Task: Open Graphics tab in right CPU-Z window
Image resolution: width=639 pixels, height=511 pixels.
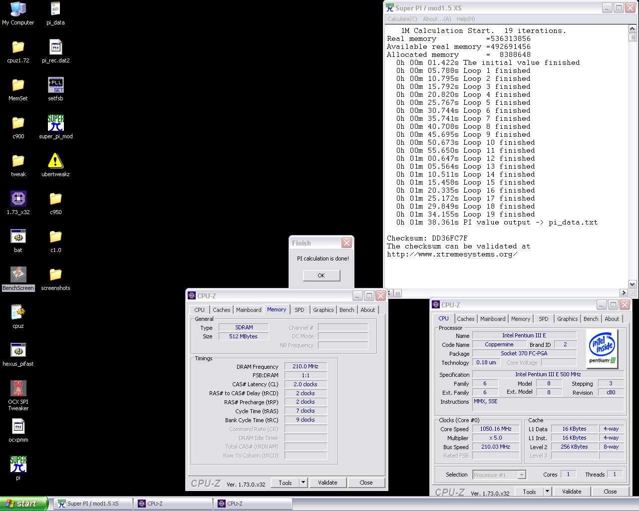Action: [568, 319]
